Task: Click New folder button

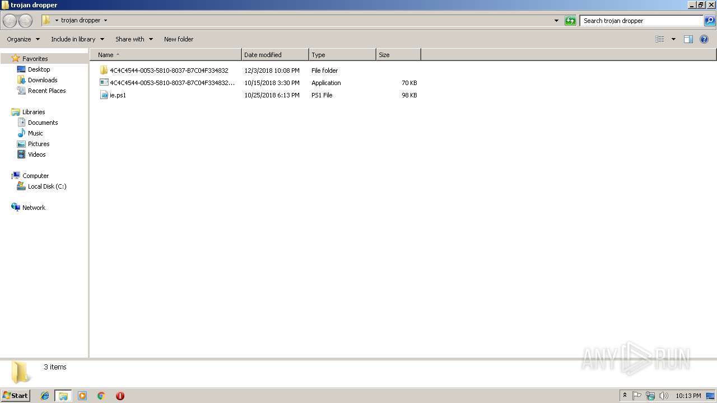Action: [x=179, y=39]
